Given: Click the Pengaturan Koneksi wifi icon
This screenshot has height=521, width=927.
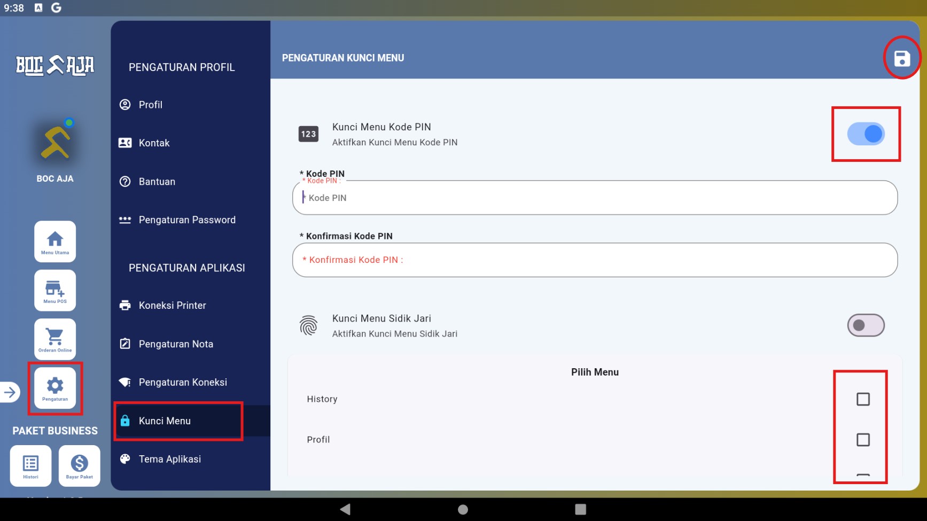Looking at the screenshot, I should 125,382.
